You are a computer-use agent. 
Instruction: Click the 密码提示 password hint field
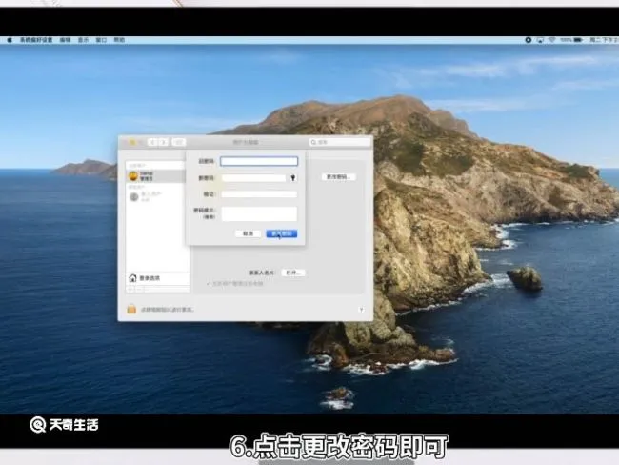[x=259, y=213]
